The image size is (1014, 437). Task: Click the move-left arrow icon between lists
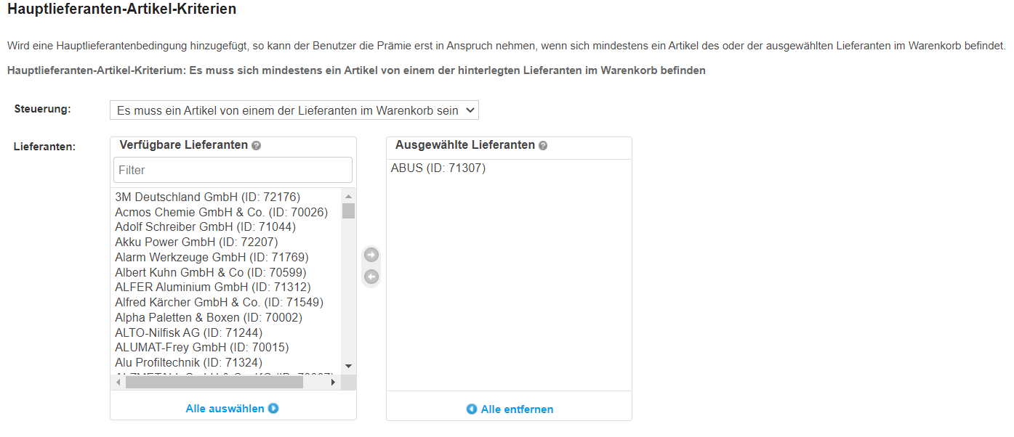371,277
